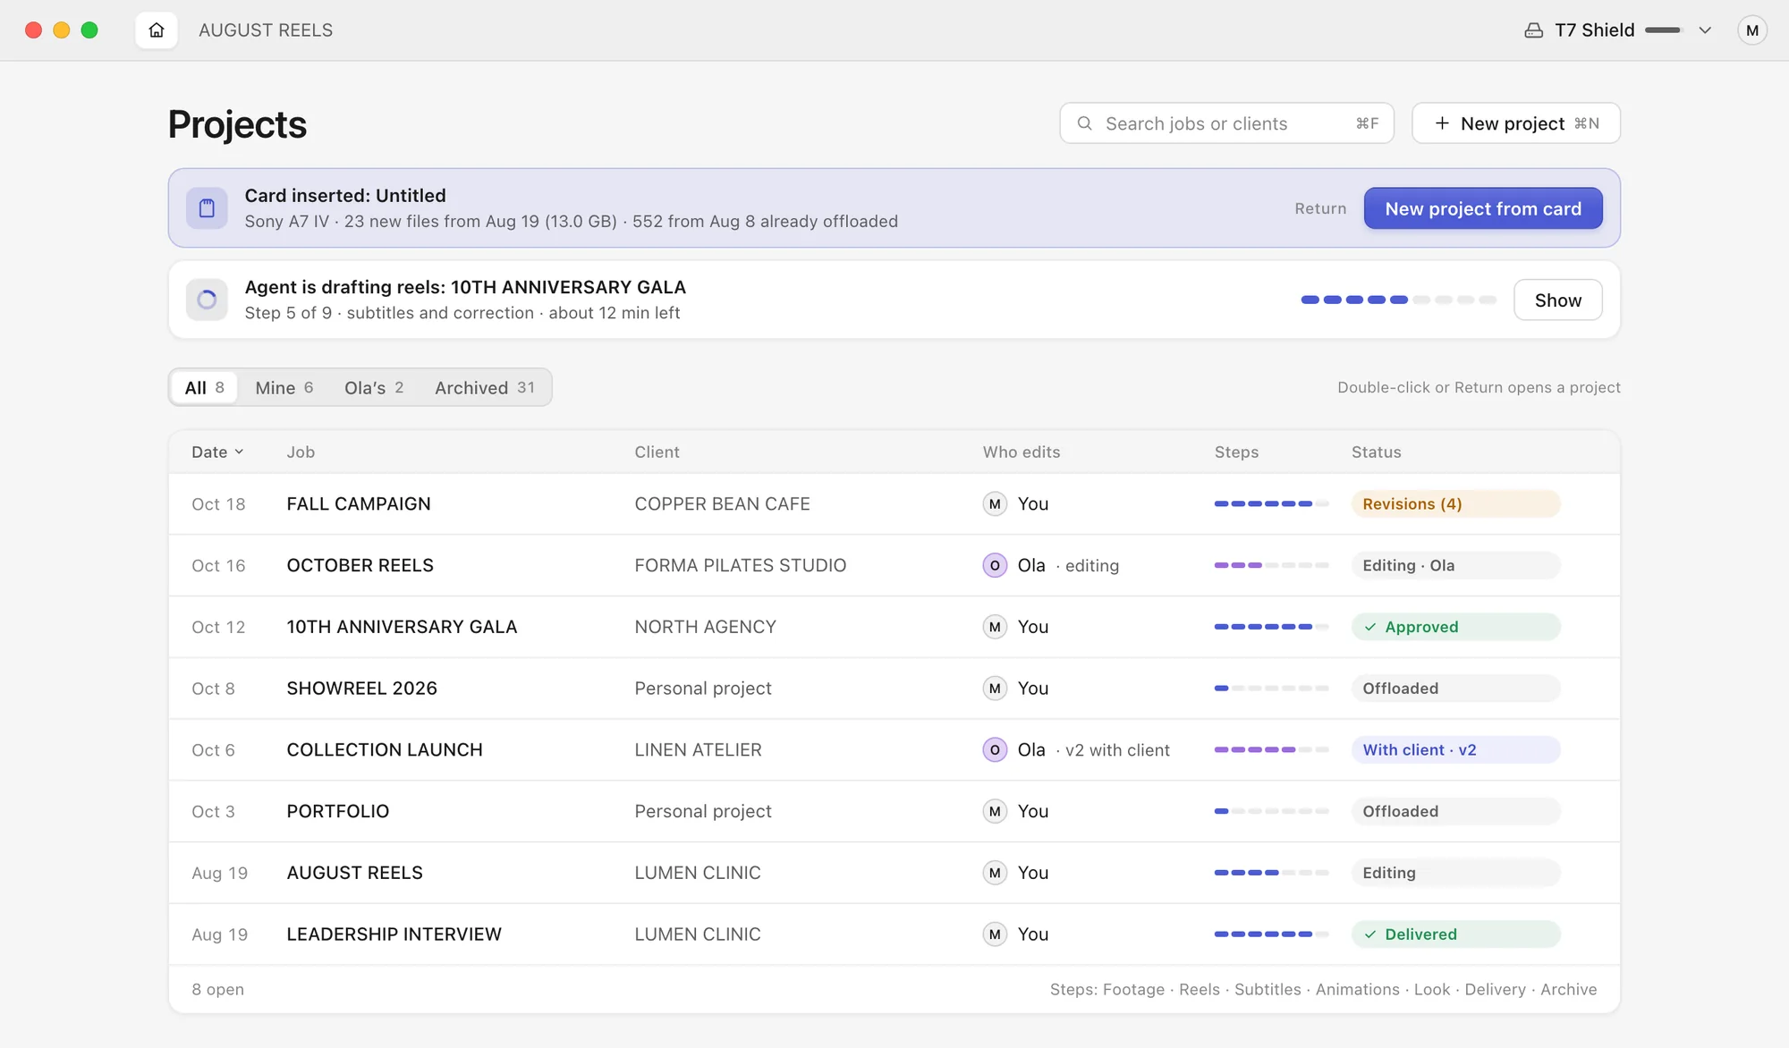Create a New project
1789x1048 pixels.
coord(1515,123)
